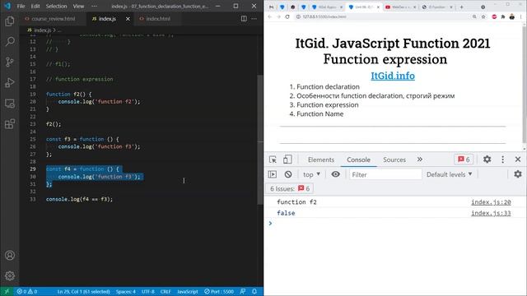Go back in the browser
Viewport: 527px width, 296px height.
click(x=270, y=16)
